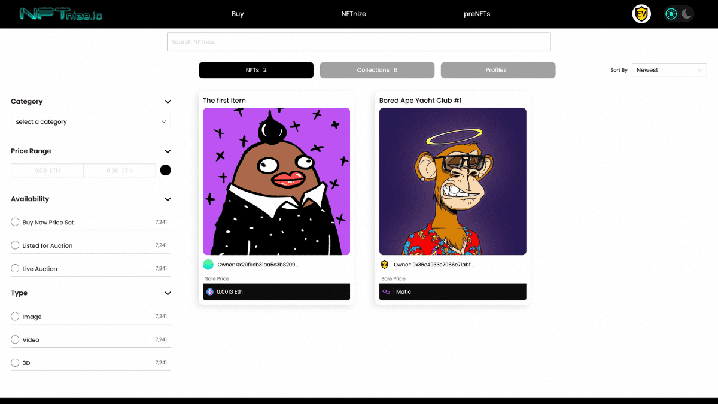Select the light mode sun icon
The width and height of the screenshot is (718, 404).
click(671, 14)
